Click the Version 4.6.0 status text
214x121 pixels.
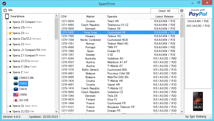coord(12,117)
